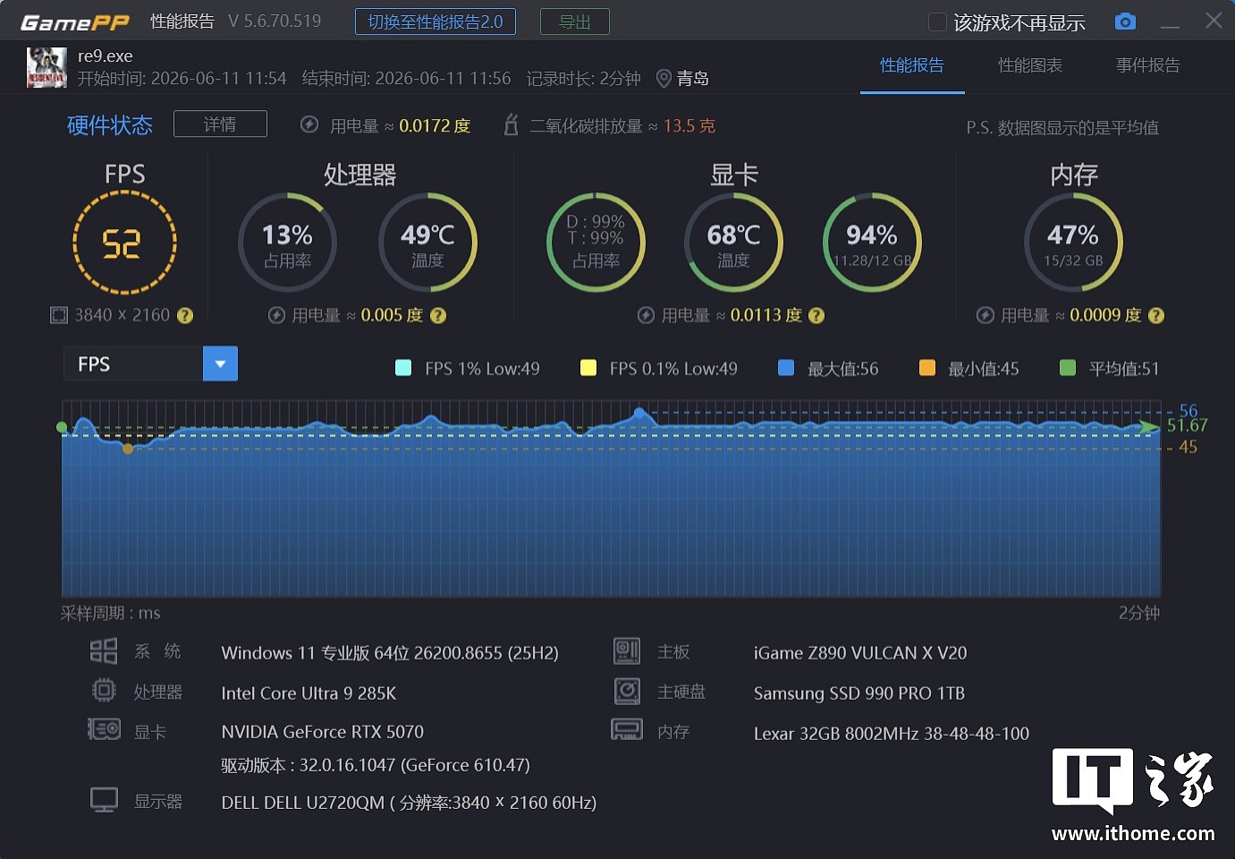This screenshot has height=859, width=1235.
Task: Click the 主板 motherboard icon
Action: 627,651
